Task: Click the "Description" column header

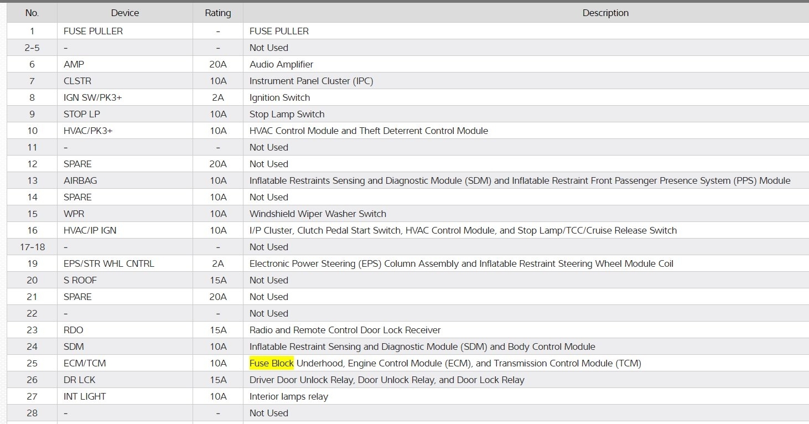Action: click(x=605, y=13)
